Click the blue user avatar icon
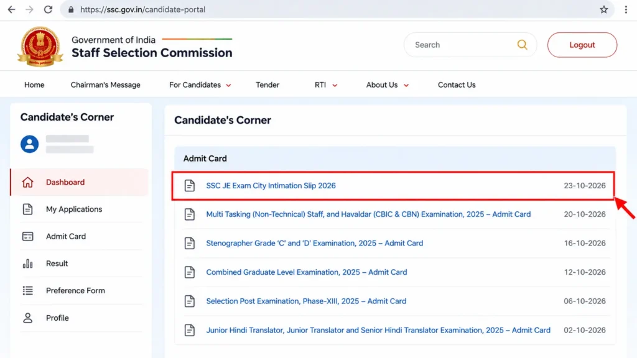This screenshot has width=637, height=358. click(x=30, y=144)
